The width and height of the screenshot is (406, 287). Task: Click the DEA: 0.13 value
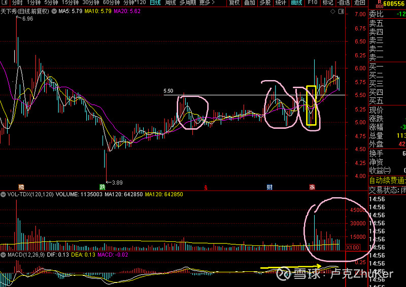(x=83, y=255)
